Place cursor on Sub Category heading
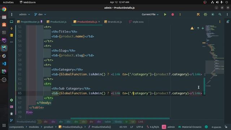 (70, 88)
